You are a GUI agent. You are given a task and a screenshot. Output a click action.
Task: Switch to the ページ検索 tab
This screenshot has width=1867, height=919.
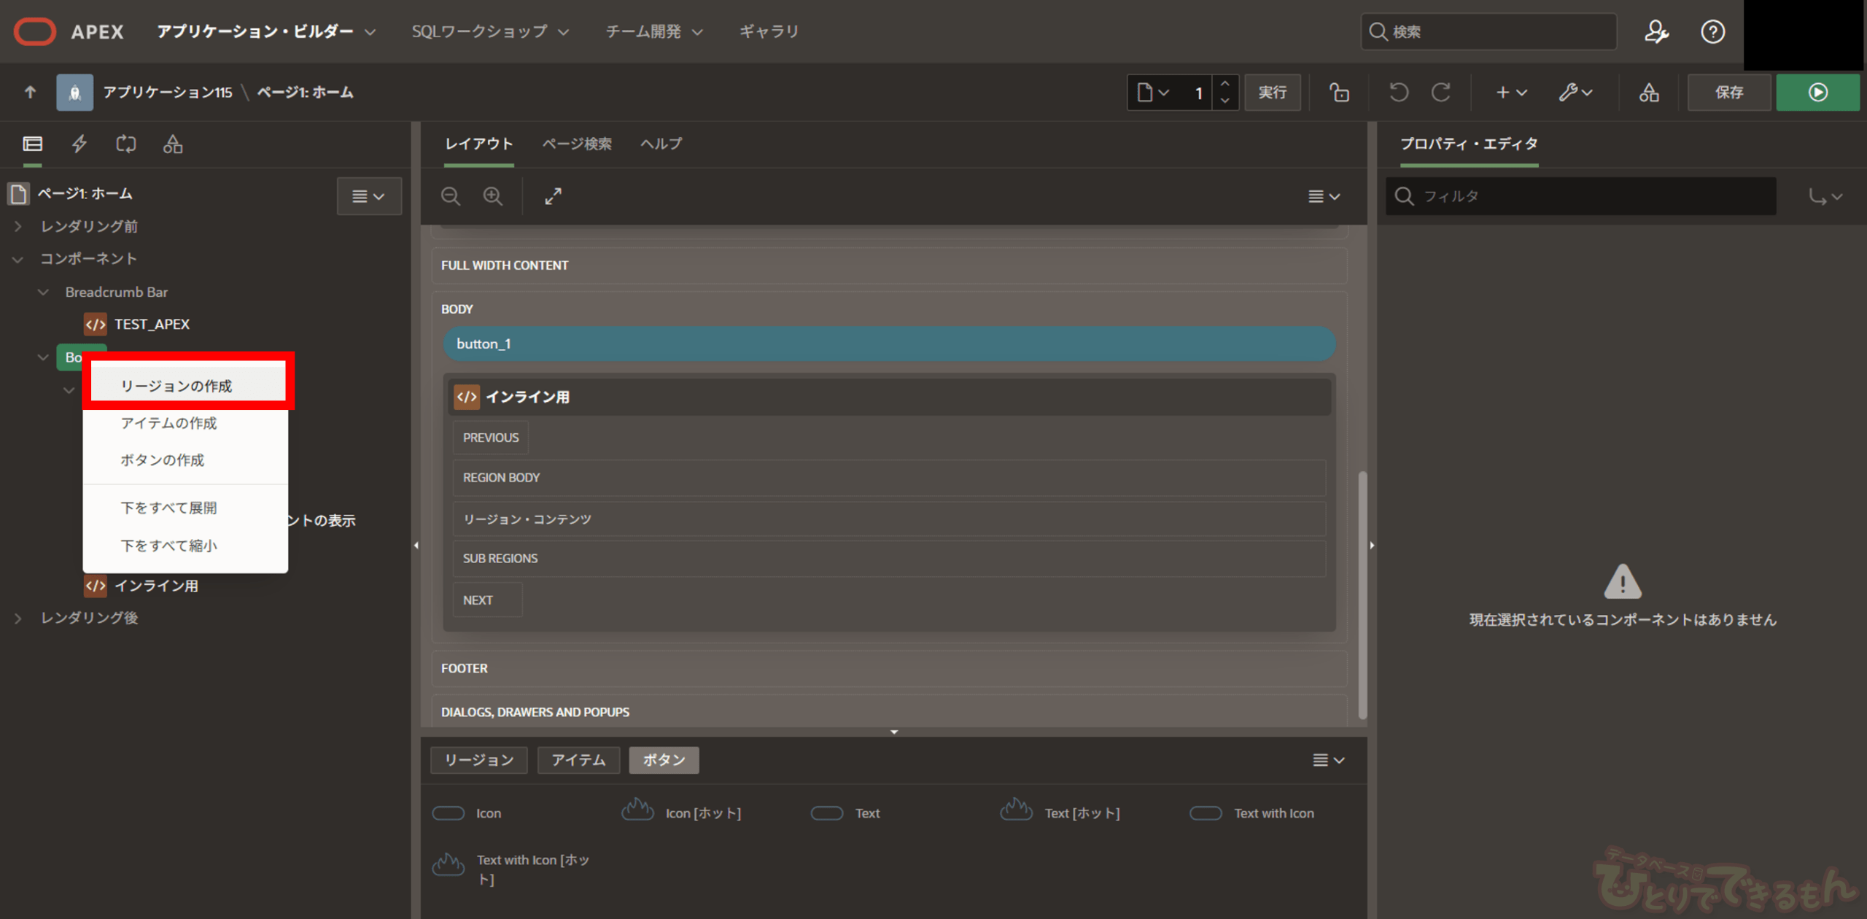pyautogui.click(x=576, y=144)
